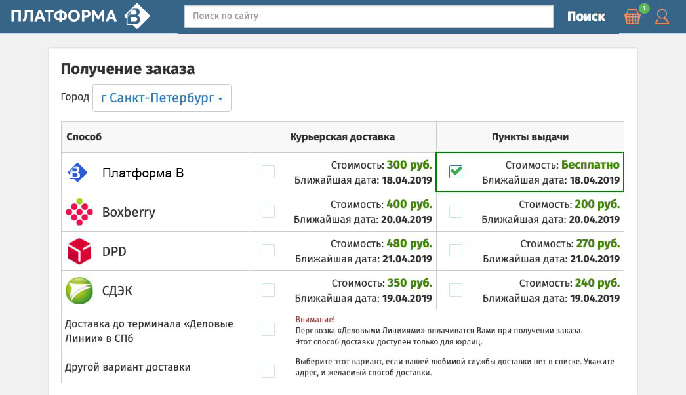Select СДЭК courier delivery checkbox
The height and width of the screenshot is (395, 686).
point(268,290)
